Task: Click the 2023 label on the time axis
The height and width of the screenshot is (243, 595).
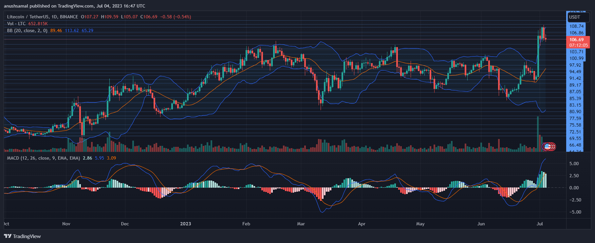Action: (x=185, y=224)
